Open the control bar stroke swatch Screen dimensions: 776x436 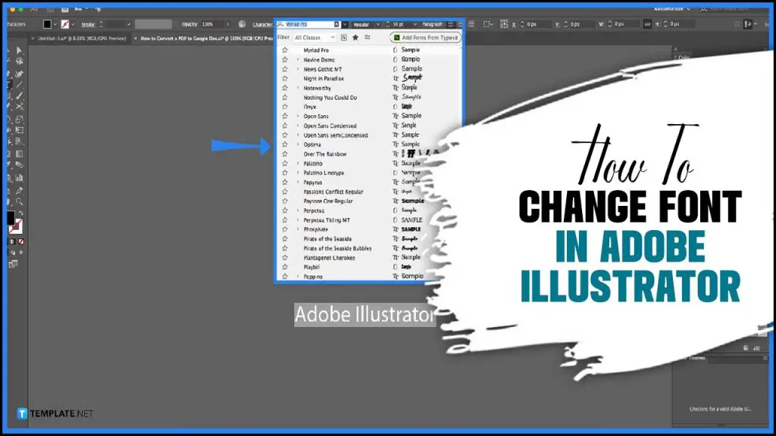tap(65, 23)
